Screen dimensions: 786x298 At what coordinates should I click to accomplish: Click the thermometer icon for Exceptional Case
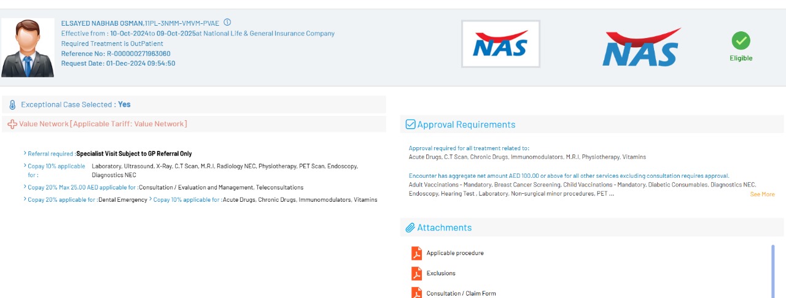(x=12, y=105)
